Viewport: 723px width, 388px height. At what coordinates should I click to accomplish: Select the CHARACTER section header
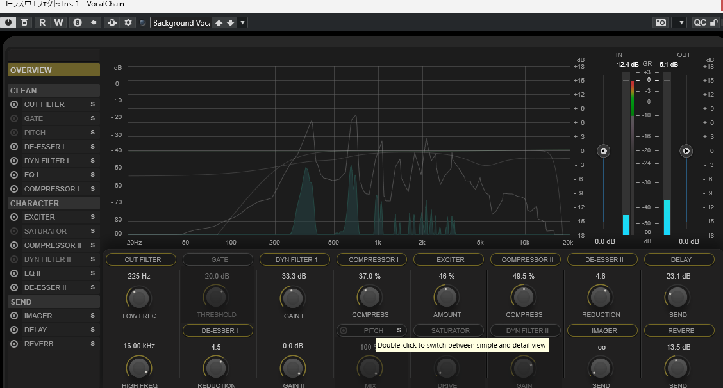coord(54,203)
